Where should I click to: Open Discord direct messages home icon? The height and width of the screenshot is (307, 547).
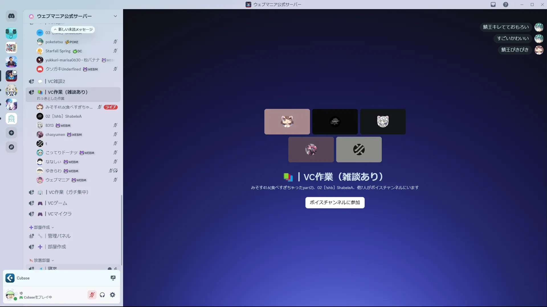click(11, 16)
